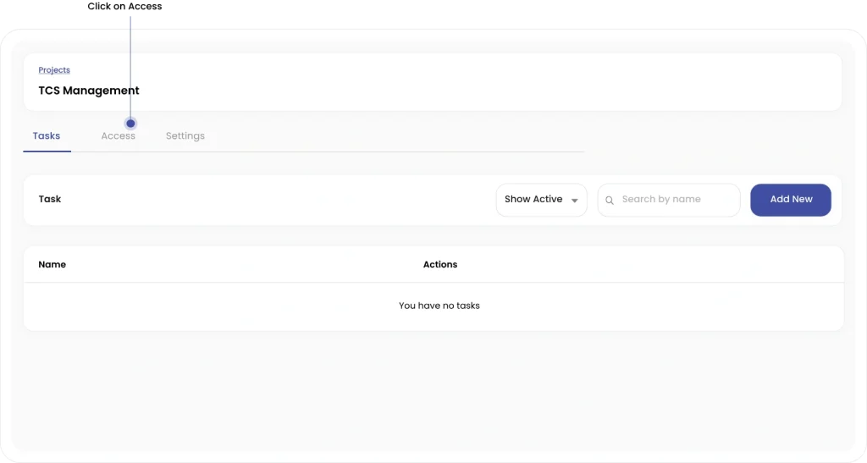The image size is (867, 463).
Task: Click the Actions column header
Action: pos(440,265)
